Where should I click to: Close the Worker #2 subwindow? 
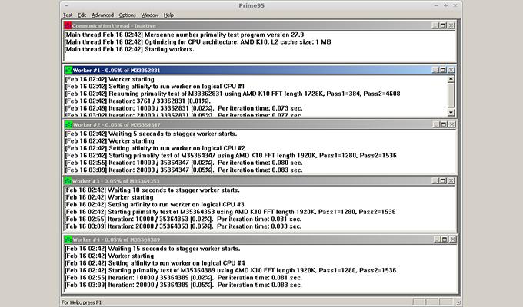coord(451,124)
